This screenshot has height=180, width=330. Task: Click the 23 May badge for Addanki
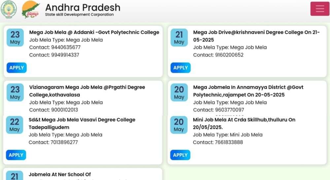15,37
